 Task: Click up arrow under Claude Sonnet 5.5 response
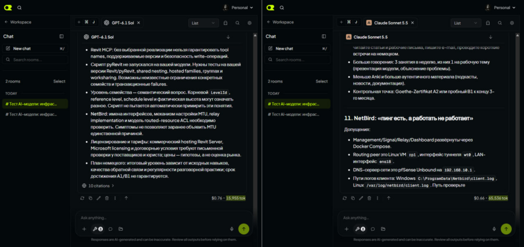389,198
